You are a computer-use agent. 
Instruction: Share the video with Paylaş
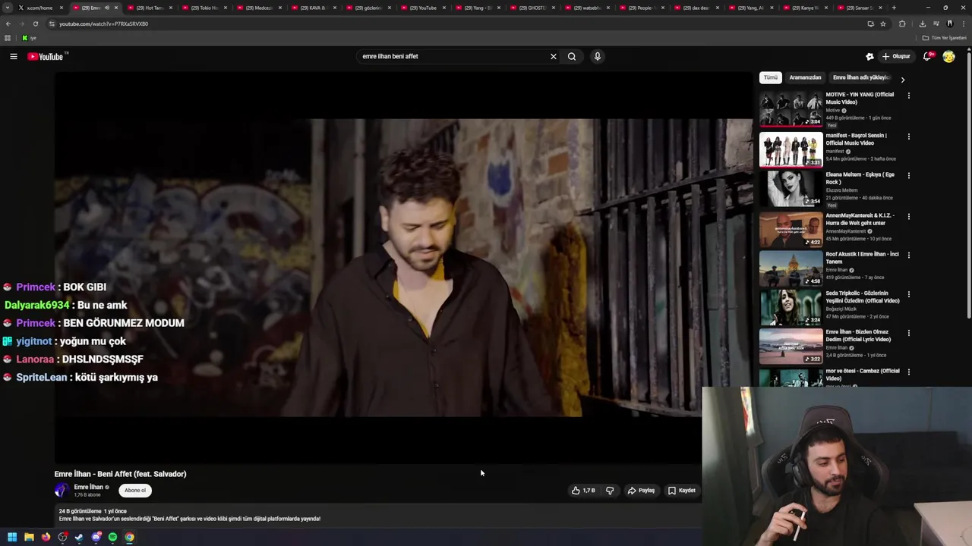click(642, 491)
